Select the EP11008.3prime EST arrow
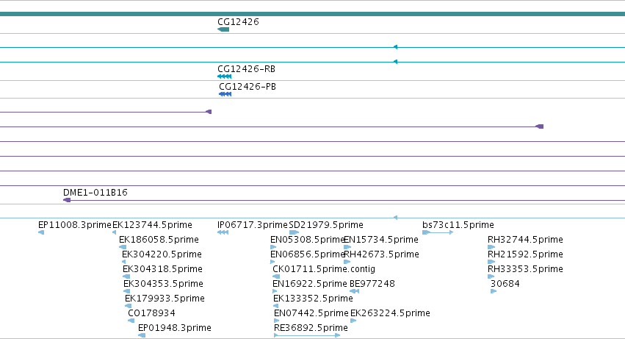Image resolution: width=625 pixels, height=339 pixels. point(41,232)
